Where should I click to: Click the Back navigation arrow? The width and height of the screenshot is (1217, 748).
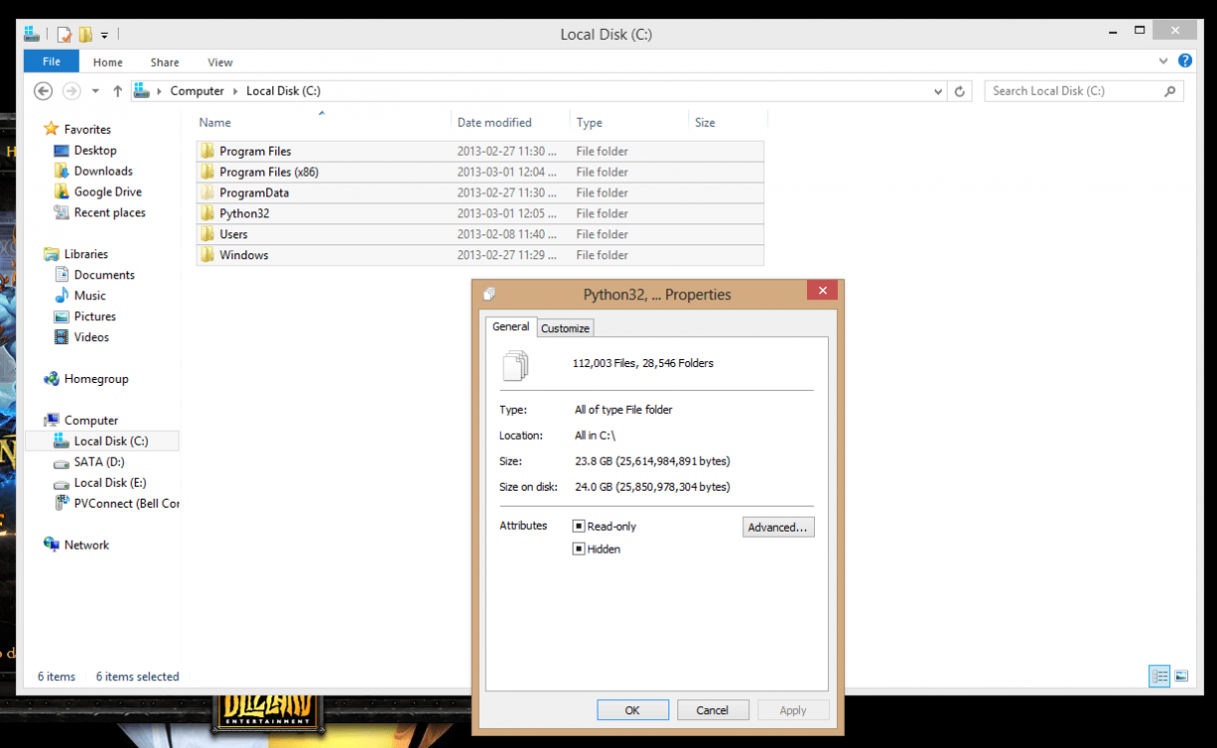(x=43, y=91)
